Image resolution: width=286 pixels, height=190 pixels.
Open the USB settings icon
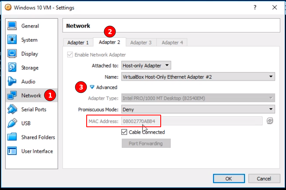[12, 123]
